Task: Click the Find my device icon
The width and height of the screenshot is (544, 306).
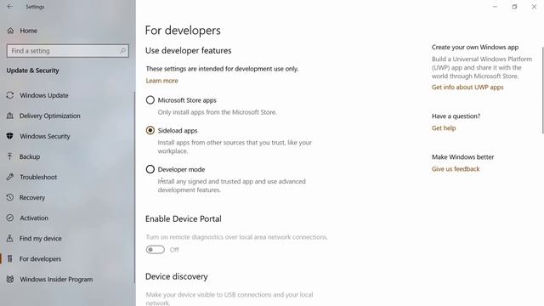Action: click(x=10, y=238)
